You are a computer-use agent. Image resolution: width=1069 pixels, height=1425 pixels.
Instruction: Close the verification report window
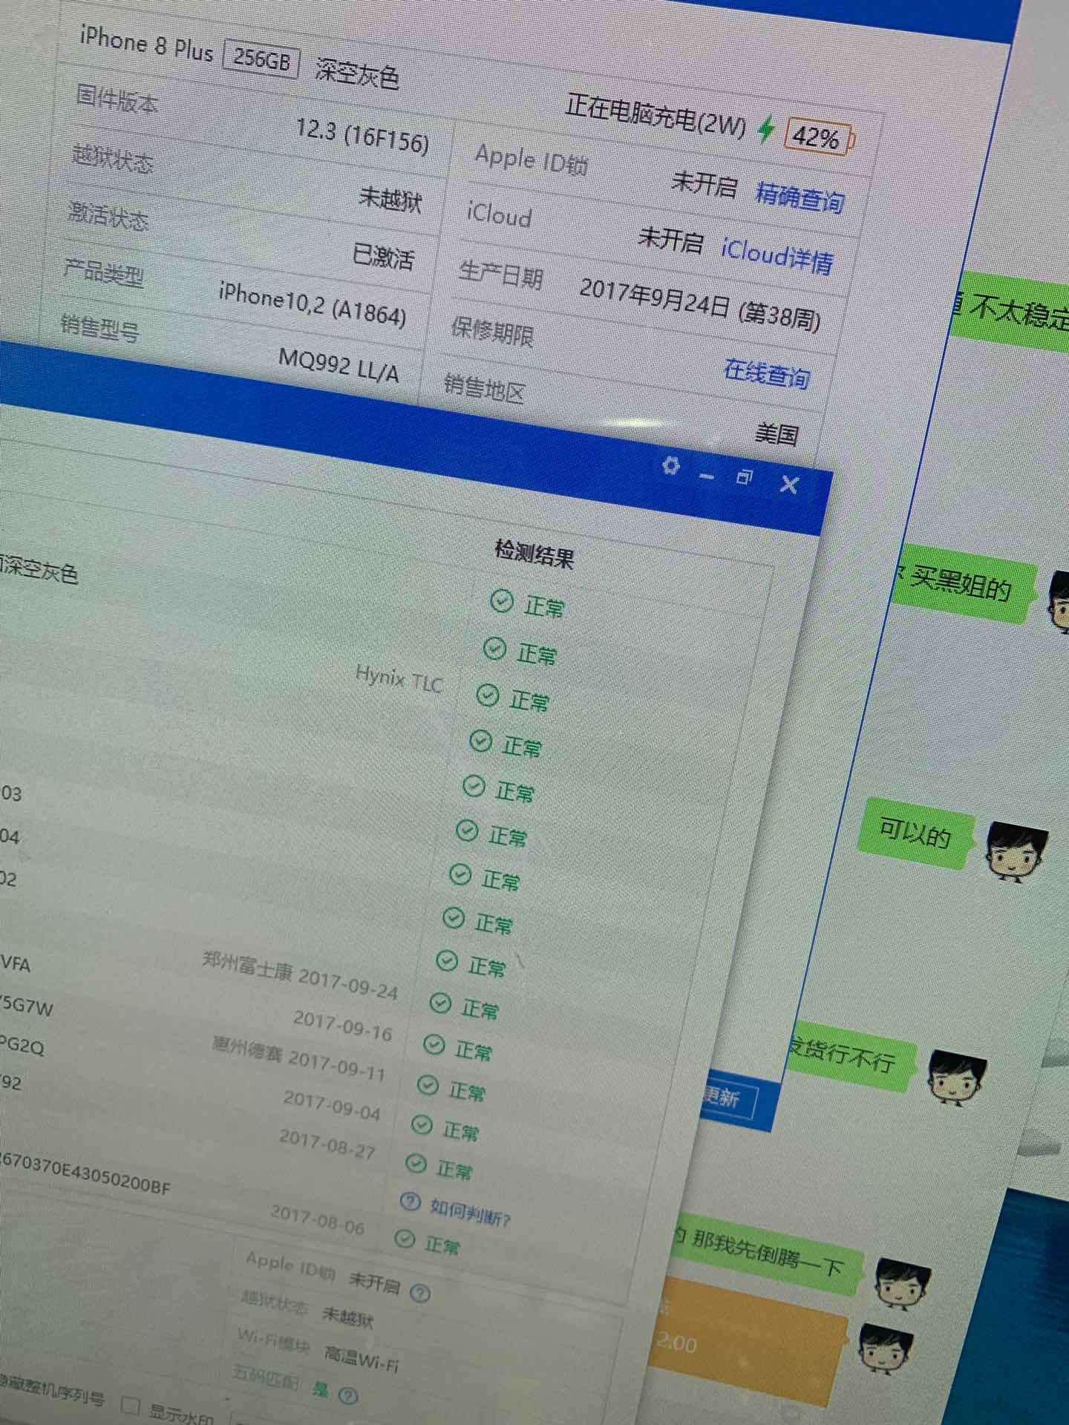pos(790,485)
